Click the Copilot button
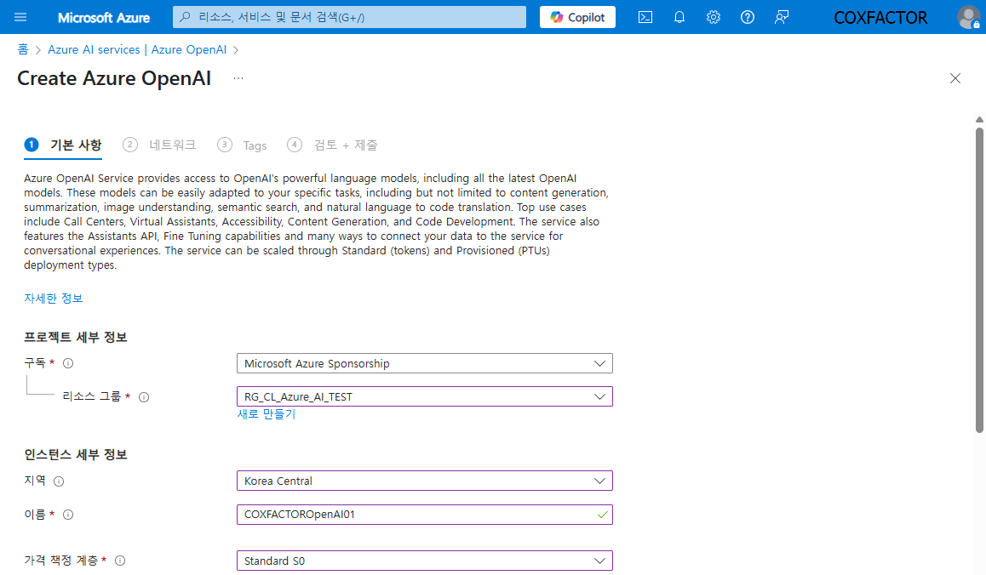Screen dimensions: 986x575 pos(577,17)
